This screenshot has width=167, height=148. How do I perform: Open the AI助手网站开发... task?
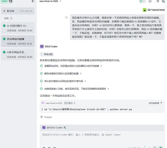point(18,54)
